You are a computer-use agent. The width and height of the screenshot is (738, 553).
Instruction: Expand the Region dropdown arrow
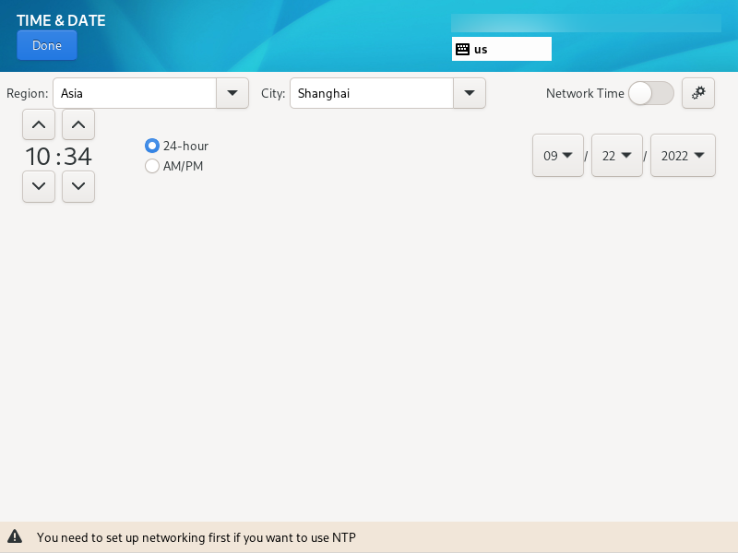(x=232, y=93)
